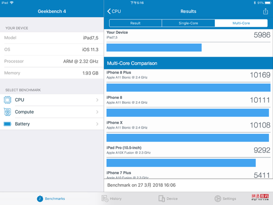Click the score 10111
The height and width of the screenshot is (205, 273).
[x=260, y=100]
